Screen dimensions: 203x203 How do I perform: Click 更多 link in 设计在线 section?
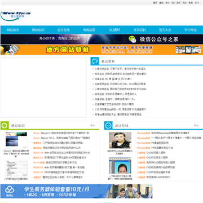[x=197, y=125]
